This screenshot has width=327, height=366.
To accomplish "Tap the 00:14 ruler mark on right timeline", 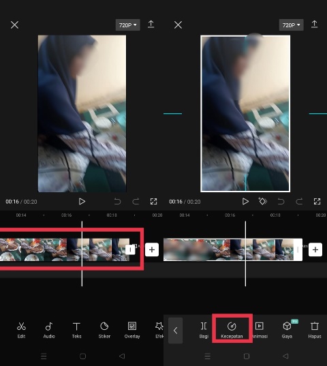I will tap(185, 215).
